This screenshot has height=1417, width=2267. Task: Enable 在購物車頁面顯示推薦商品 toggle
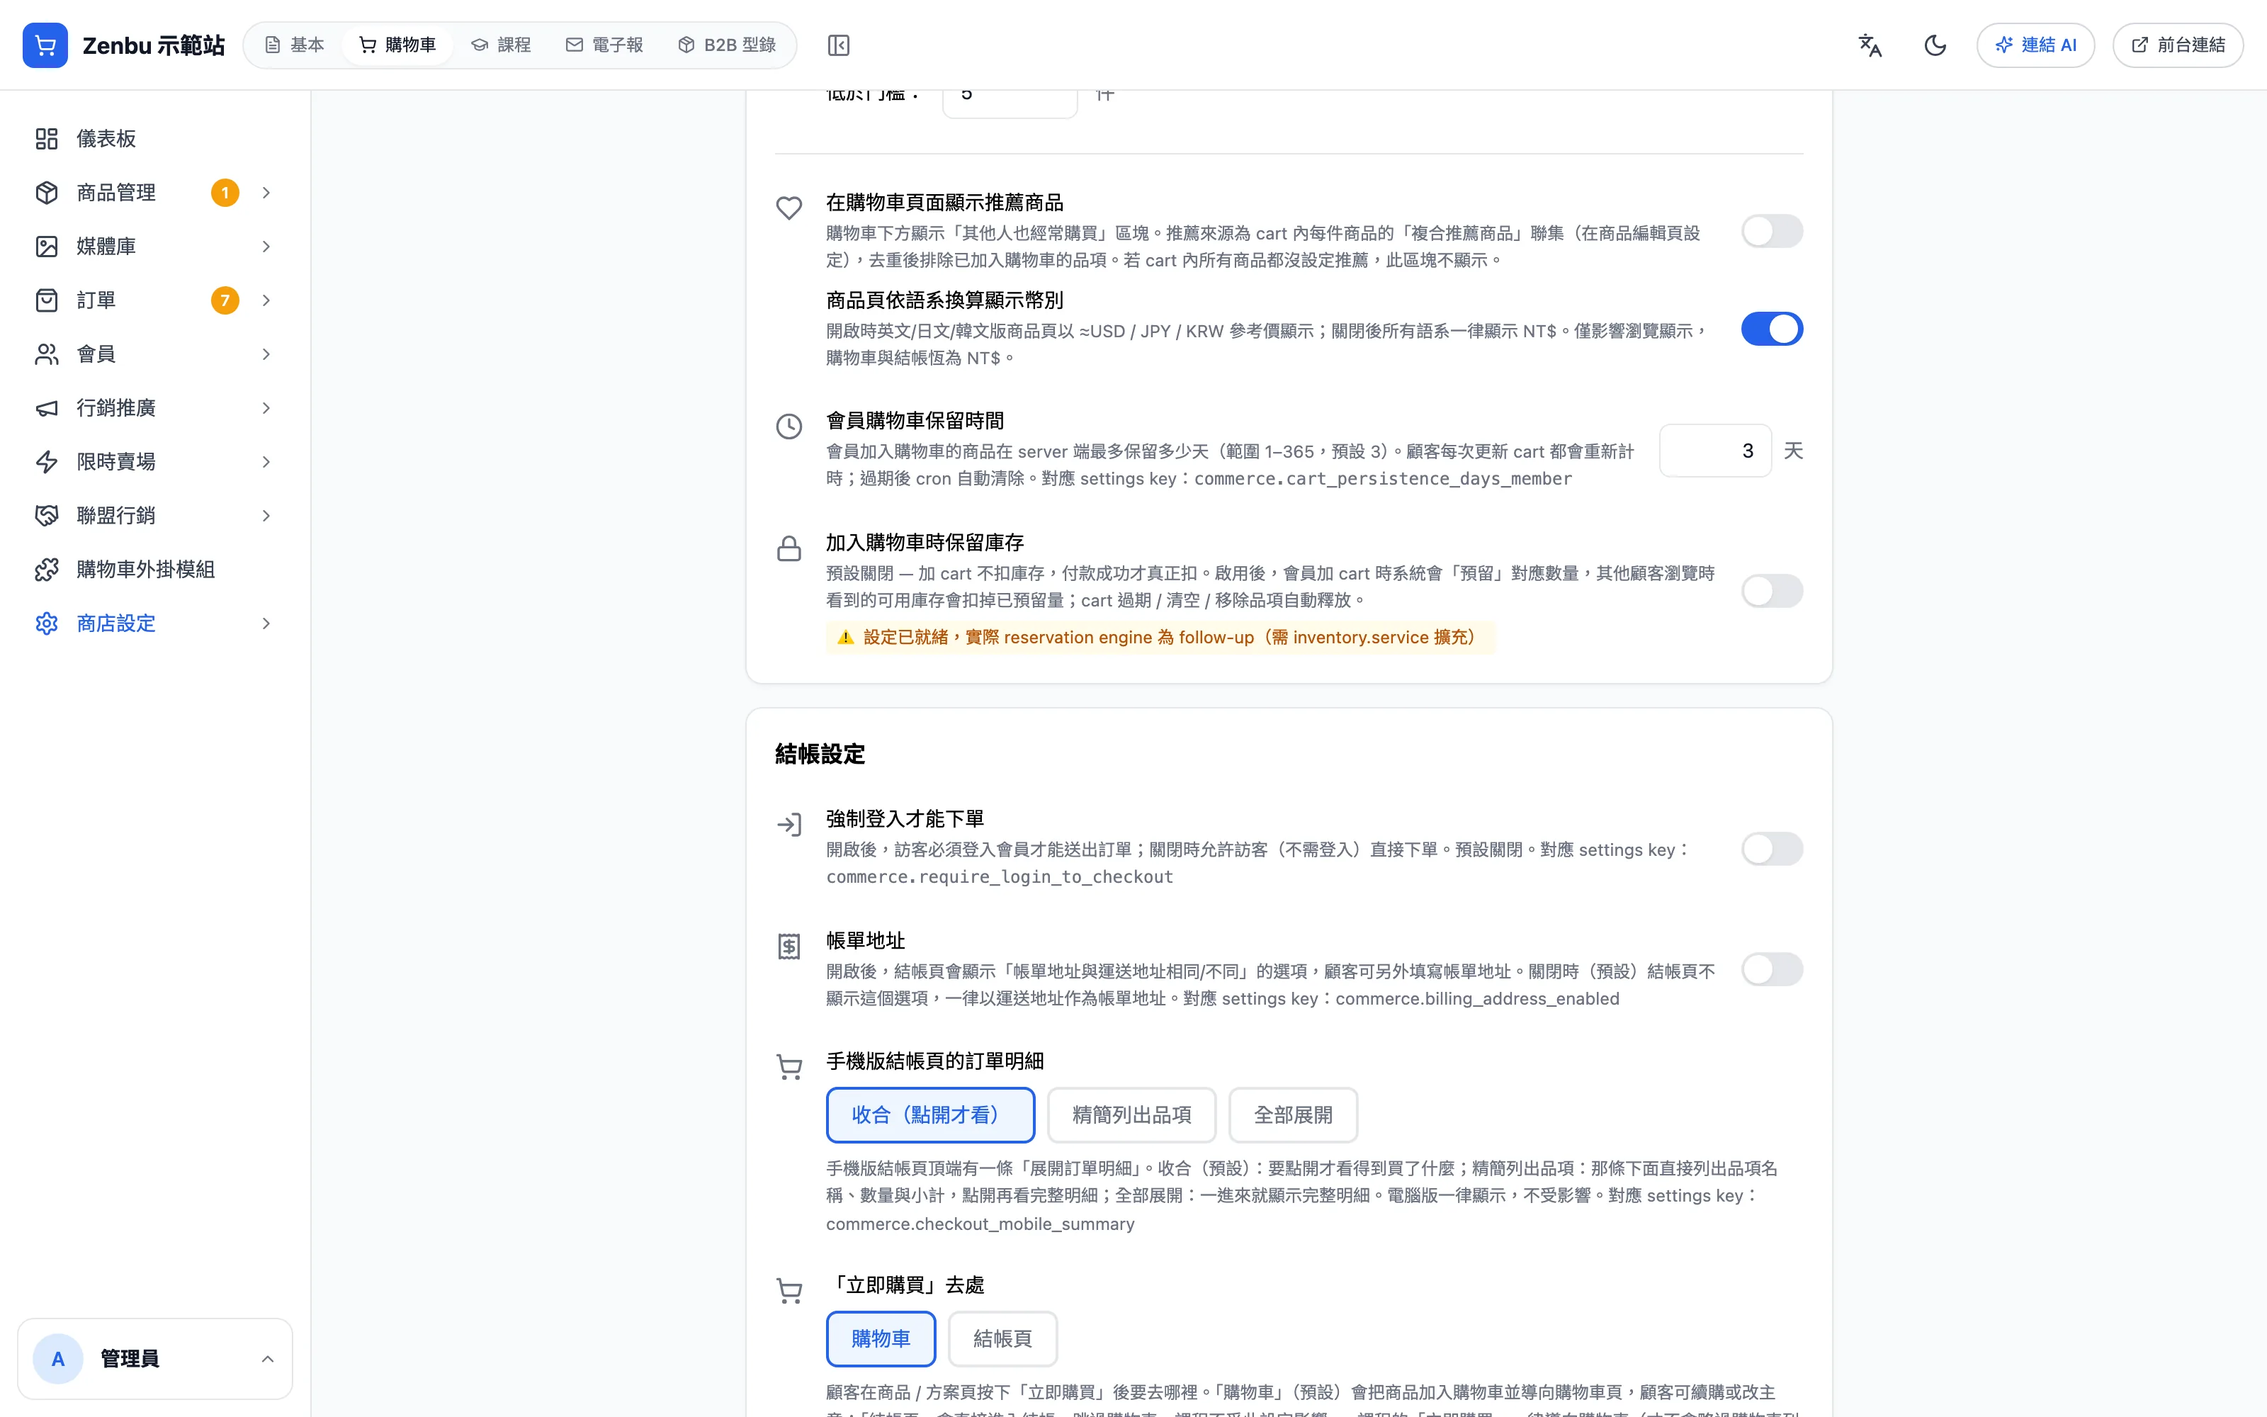point(1771,232)
